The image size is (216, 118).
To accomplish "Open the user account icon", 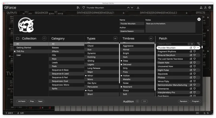I will coord(205,8).
